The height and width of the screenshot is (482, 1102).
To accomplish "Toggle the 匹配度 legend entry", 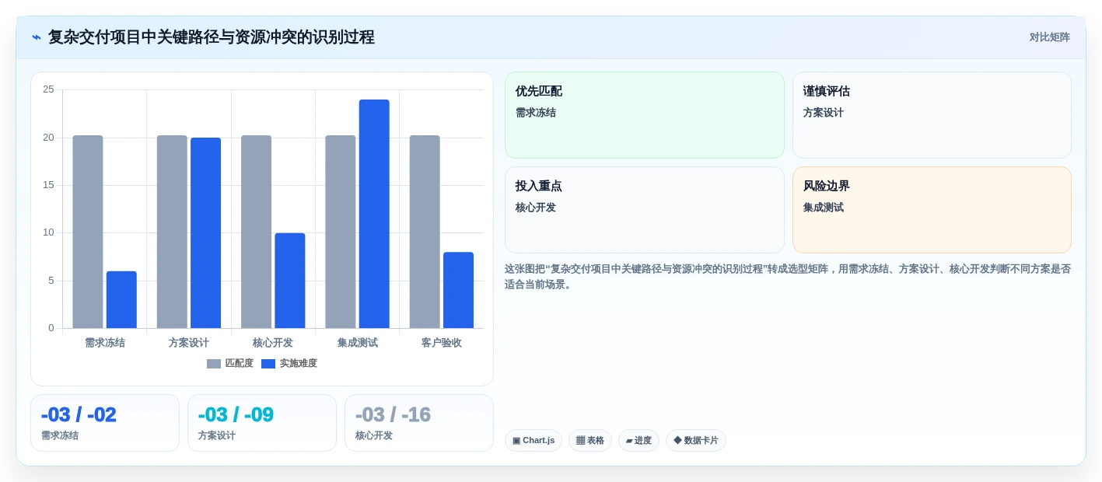I will click(x=230, y=363).
